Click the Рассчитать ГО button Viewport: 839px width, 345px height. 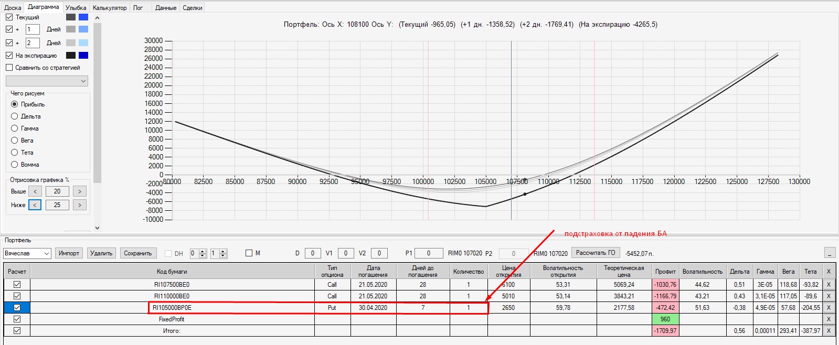tap(596, 253)
